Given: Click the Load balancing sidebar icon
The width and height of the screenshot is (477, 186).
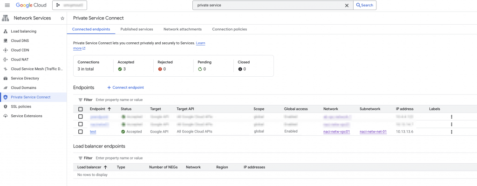Looking at the screenshot, I should coord(6,31).
